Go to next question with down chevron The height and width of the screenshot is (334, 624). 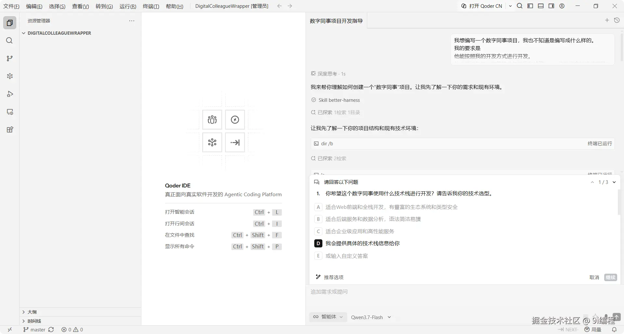(x=614, y=182)
